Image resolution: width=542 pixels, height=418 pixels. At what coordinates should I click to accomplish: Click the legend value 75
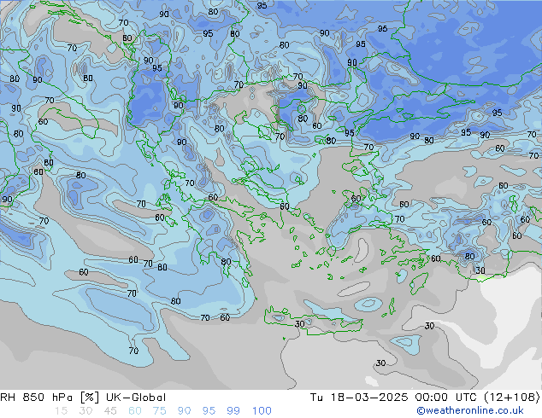160,411
